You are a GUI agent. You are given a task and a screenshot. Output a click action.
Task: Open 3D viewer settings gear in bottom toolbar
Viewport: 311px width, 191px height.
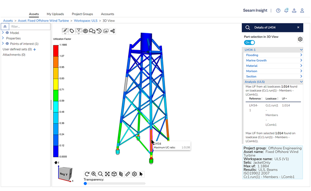[x=134, y=174]
